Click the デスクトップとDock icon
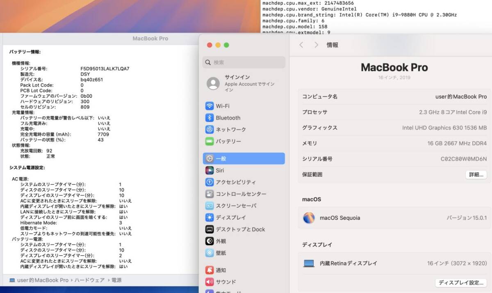Screen dimensions: 492x293 [x=210, y=229]
